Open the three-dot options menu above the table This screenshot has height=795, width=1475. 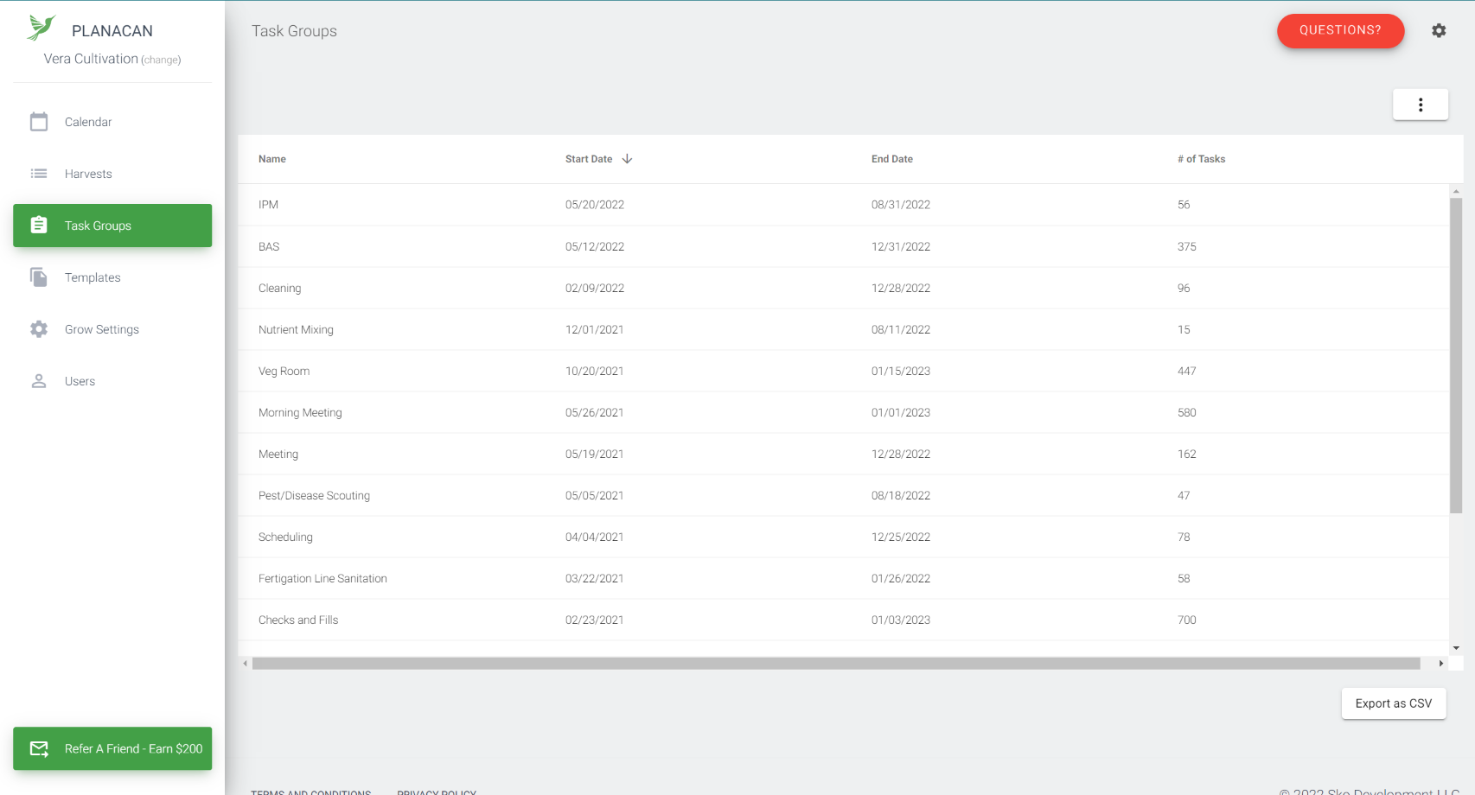pos(1420,104)
